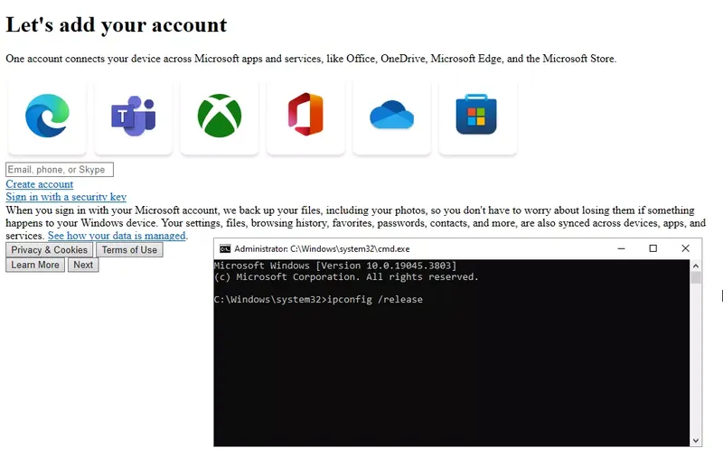The width and height of the screenshot is (723, 457).
Task: Maximize the cmd.exe window
Action: pos(653,248)
